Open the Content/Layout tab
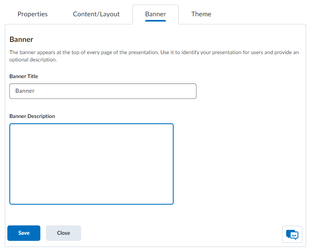 click(96, 14)
